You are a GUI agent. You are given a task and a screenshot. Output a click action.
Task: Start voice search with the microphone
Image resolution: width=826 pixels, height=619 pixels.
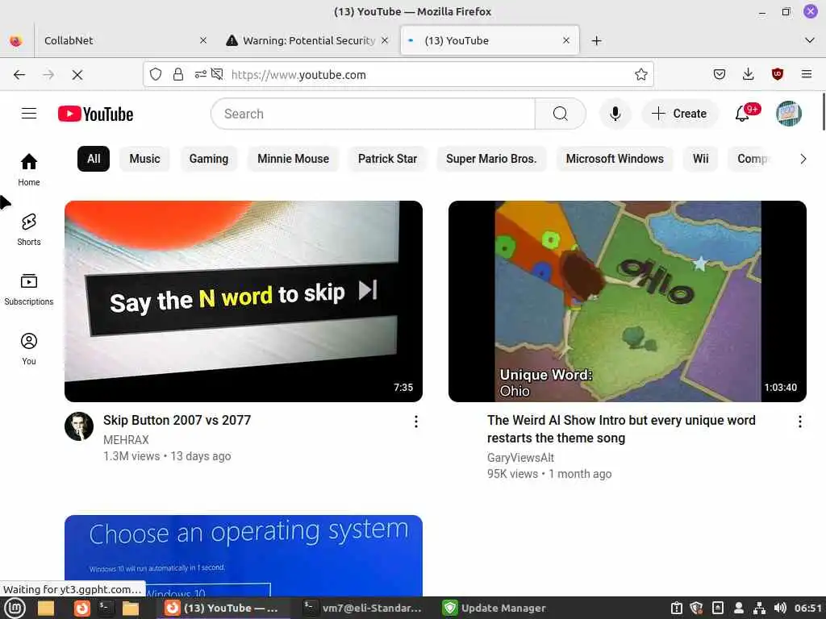click(x=615, y=114)
